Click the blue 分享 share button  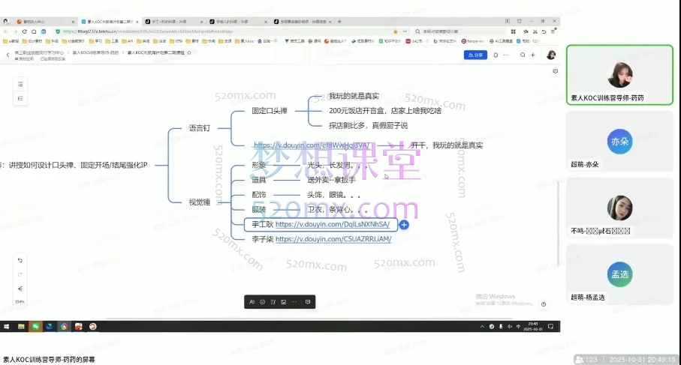pos(475,55)
